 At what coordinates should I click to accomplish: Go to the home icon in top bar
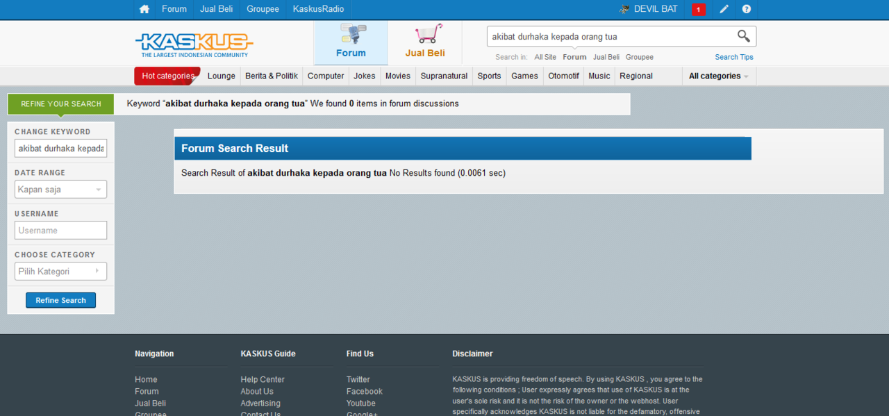pos(144,9)
